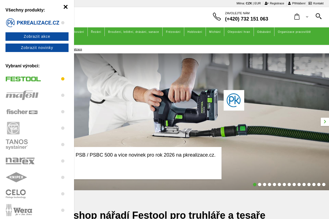Click the PK logo badge on banner
The width and height of the screenshot is (329, 219).
click(x=234, y=100)
